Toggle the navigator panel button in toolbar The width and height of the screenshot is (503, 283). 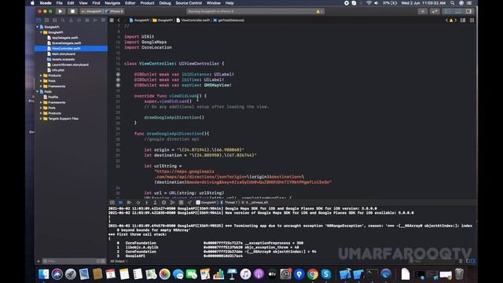[x=447, y=11]
